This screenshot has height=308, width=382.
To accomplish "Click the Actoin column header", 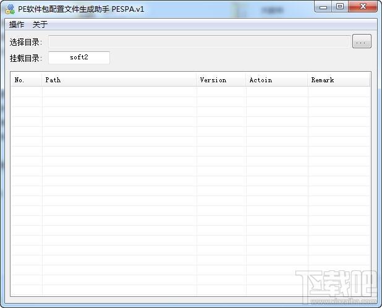I will pos(276,80).
